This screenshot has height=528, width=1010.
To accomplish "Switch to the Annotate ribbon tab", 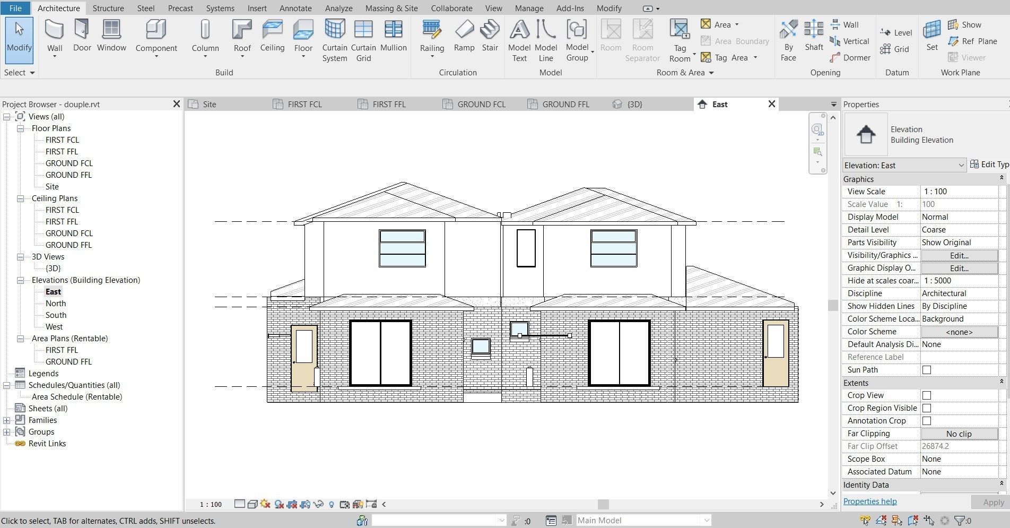I will tap(295, 8).
